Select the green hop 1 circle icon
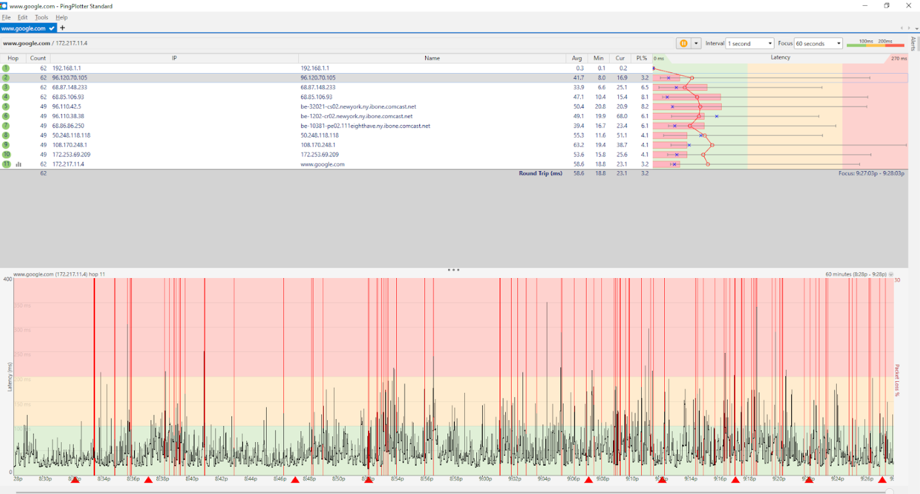This screenshot has height=494, width=920. 6,68
